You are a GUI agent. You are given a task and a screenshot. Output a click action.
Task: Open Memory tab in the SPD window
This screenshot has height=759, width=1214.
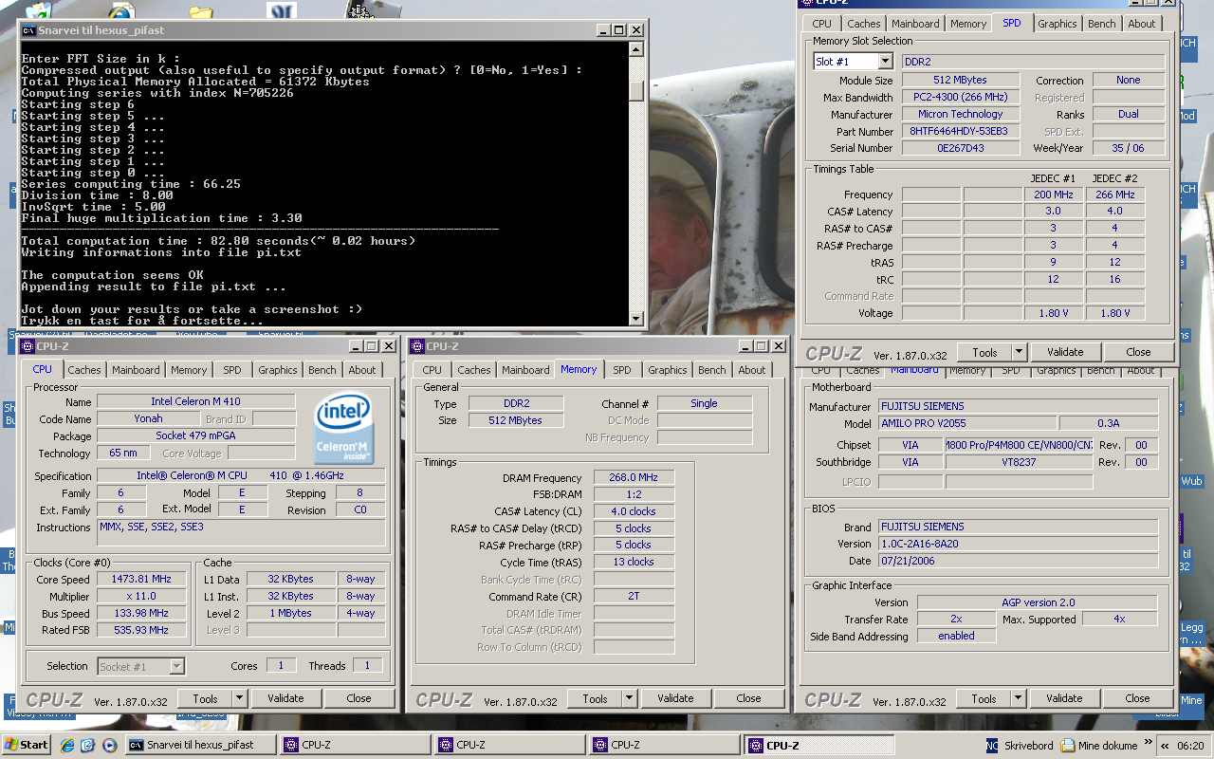click(x=967, y=24)
